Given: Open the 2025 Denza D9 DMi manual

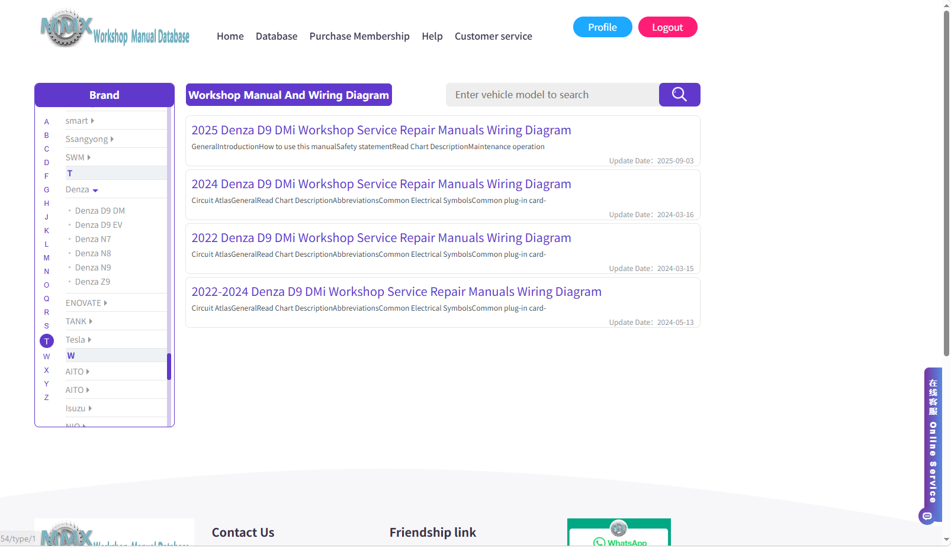Looking at the screenshot, I should (x=381, y=130).
